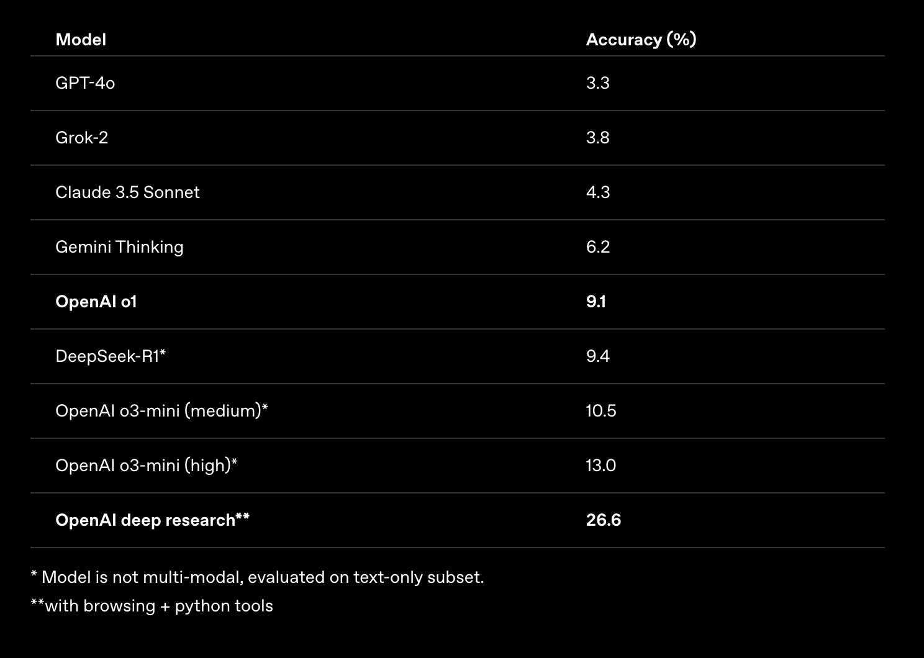The height and width of the screenshot is (658, 924).
Task: Click the Accuracy (%) column header
Action: point(641,40)
